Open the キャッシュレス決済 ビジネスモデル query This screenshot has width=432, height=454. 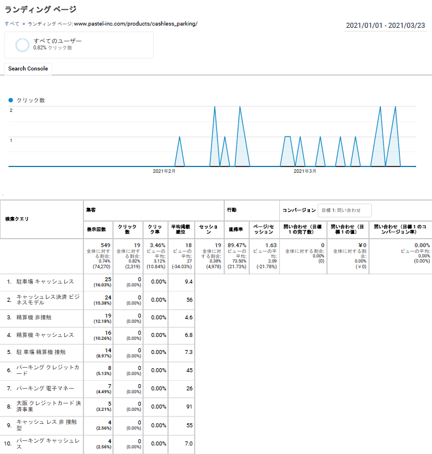tap(48, 299)
